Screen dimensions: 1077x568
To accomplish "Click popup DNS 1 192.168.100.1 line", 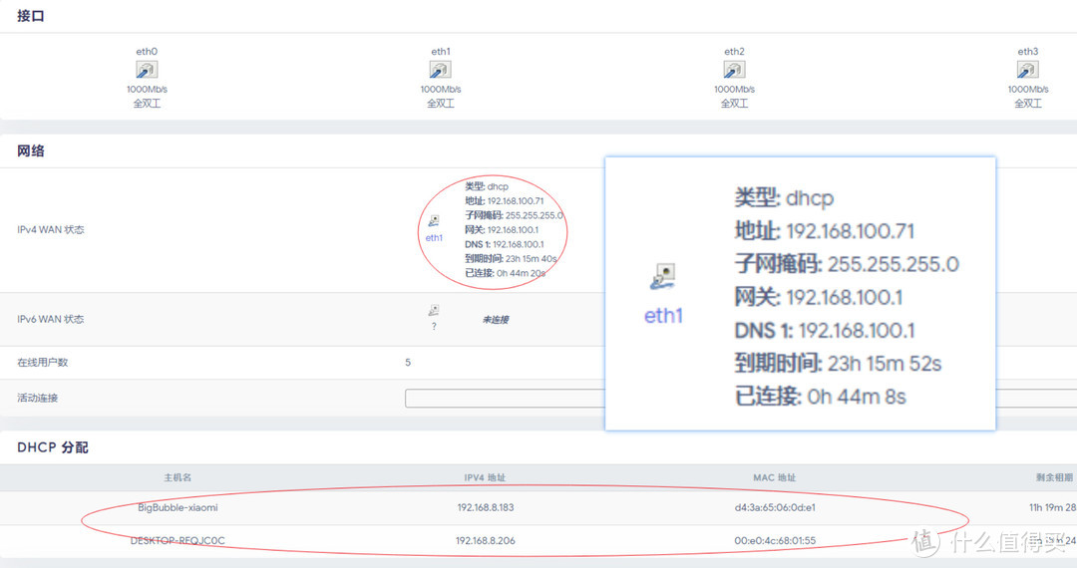I will point(825,330).
